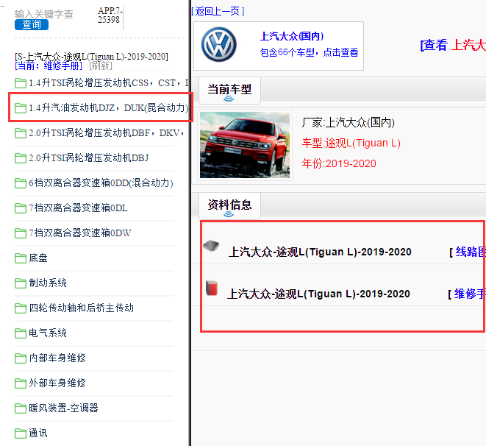
Task: Open folder icon for 7档双离合器变速箱0DW
Action: pos(21,233)
